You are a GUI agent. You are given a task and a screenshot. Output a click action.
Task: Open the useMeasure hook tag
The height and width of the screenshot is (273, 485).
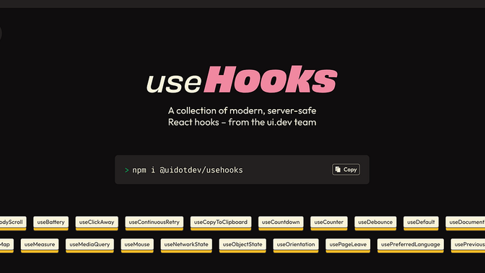40,245
